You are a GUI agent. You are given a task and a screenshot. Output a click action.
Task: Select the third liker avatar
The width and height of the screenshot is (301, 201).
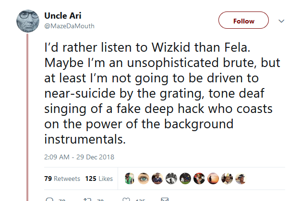coord(157,179)
